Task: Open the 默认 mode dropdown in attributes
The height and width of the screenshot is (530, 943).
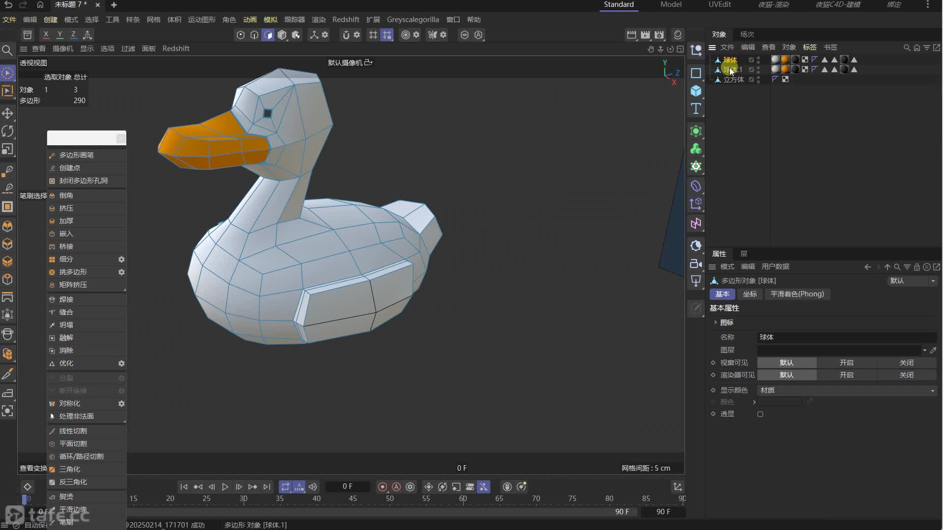Action: coord(912,281)
